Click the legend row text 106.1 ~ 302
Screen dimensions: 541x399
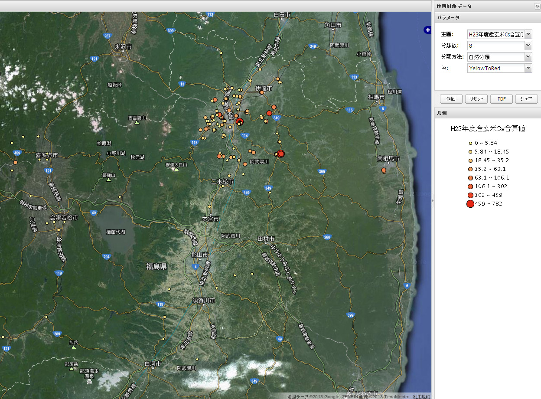pos(491,186)
